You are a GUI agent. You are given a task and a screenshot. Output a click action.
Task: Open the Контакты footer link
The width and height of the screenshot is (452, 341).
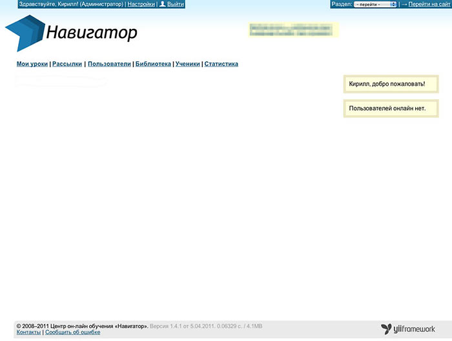pos(28,333)
